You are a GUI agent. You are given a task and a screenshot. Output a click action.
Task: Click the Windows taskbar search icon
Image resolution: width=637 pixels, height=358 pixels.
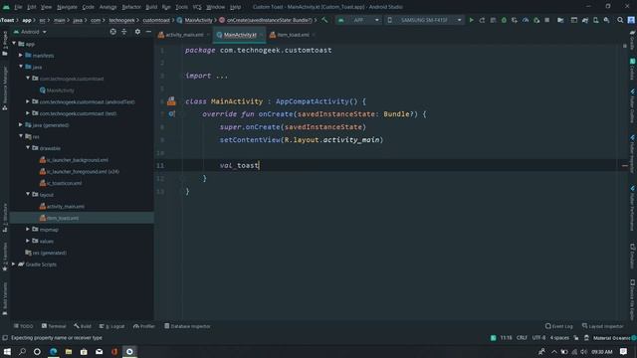click(22, 351)
